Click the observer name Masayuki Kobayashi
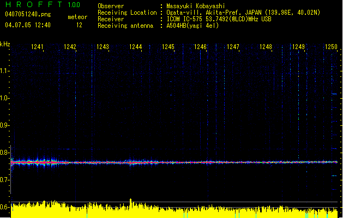The height and width of the screenshot is (218, 343). (197, 5)
